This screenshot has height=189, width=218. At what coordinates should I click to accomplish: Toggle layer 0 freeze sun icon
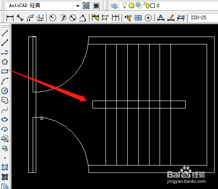(x=131, y=6)
